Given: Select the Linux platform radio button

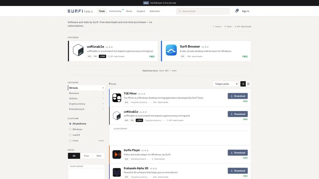Looking at the screenshot, I should click(70, 141).
